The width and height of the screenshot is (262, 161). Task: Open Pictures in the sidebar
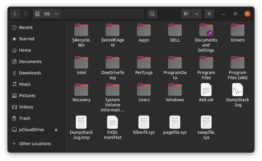coord(36,95)
